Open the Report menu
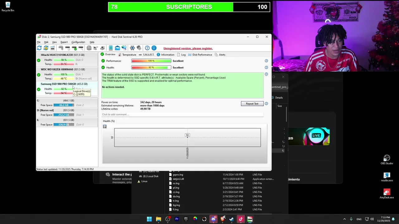The height and width of the screenshot is (224, 399). [x=64, y=42]
